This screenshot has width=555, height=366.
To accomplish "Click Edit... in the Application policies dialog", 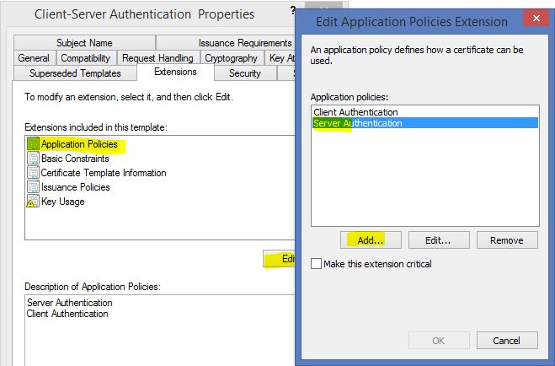I will click(x=438, y=240).
